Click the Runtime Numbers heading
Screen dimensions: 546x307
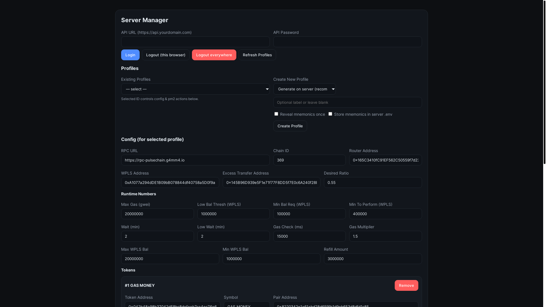[x=138, y=194]
